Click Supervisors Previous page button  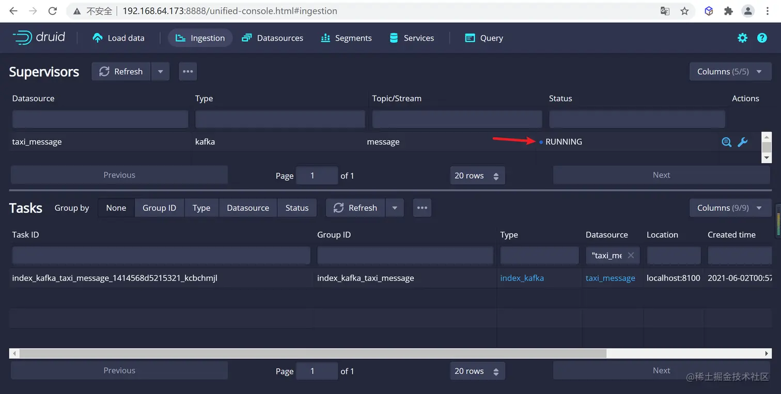pyautogui.click(x=119, y=175)
